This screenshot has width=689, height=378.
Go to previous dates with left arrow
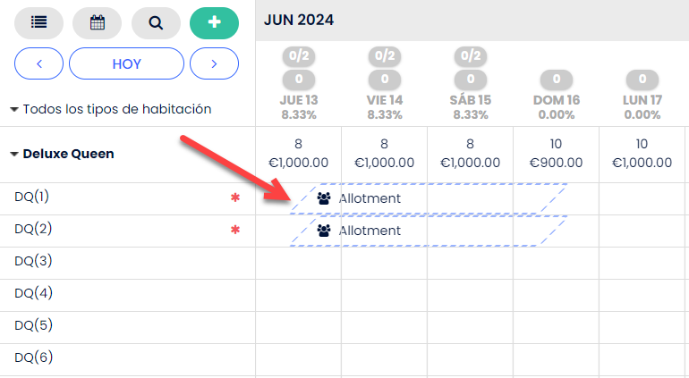pos(38,63)
